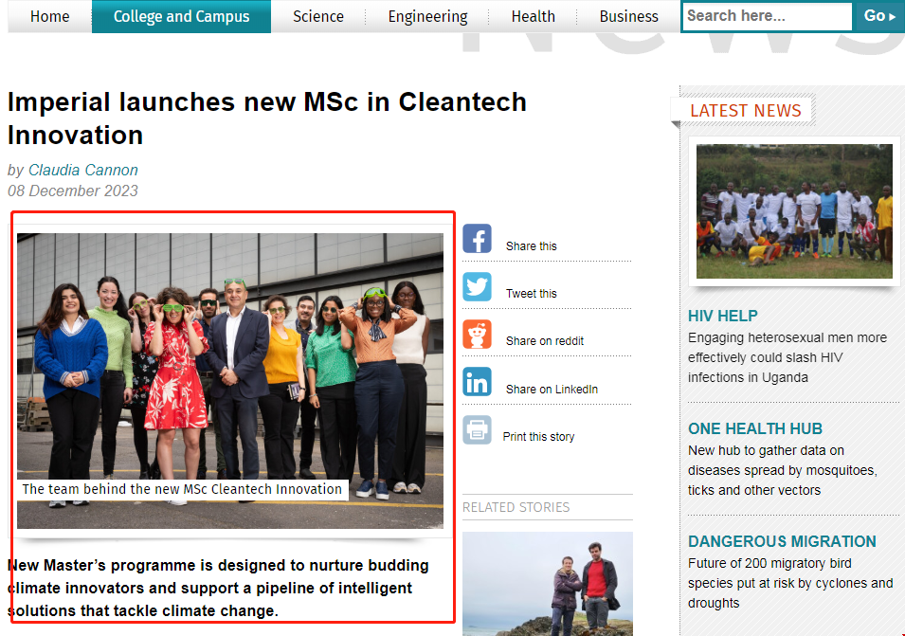
Task: Open the Business navigation item
Action: tap(628, 16)
